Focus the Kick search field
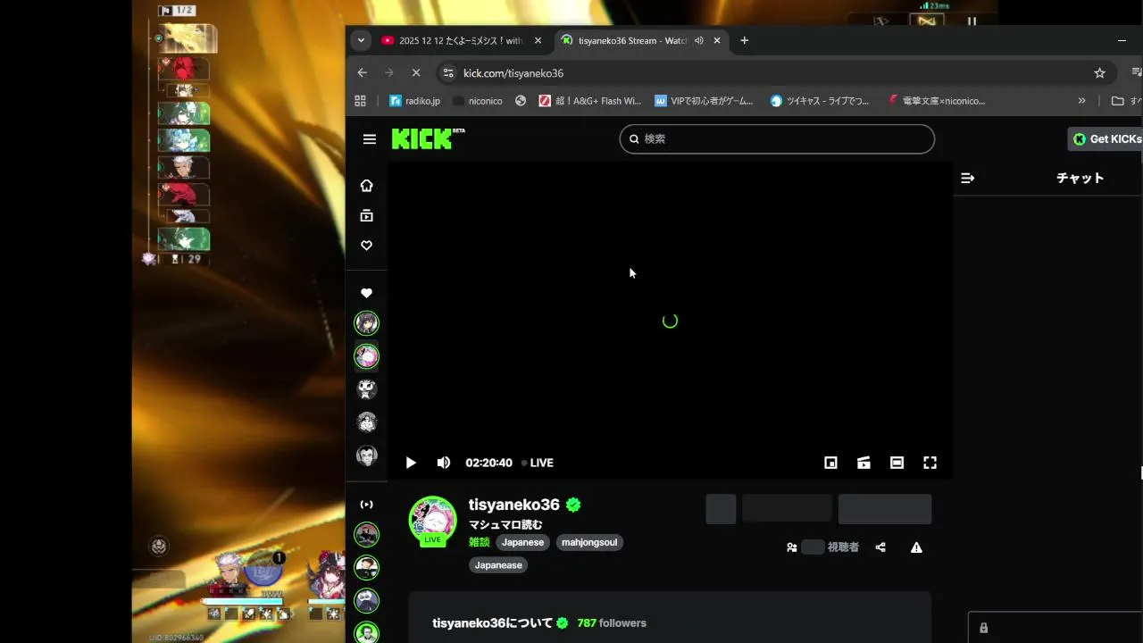This screenshot has width=1143, height=643. pos(777,138)
